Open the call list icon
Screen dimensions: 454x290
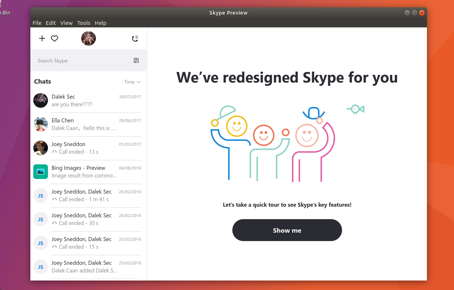tap(135, 38)
